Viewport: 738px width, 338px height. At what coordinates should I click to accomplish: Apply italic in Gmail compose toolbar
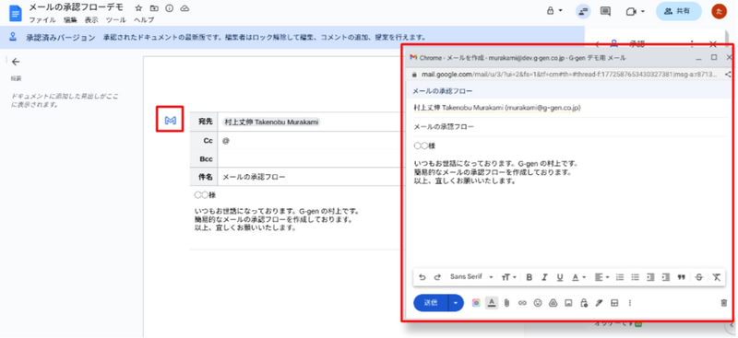544,277
